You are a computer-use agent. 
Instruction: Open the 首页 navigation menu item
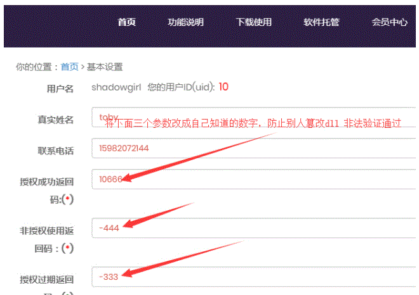[127, 22]
